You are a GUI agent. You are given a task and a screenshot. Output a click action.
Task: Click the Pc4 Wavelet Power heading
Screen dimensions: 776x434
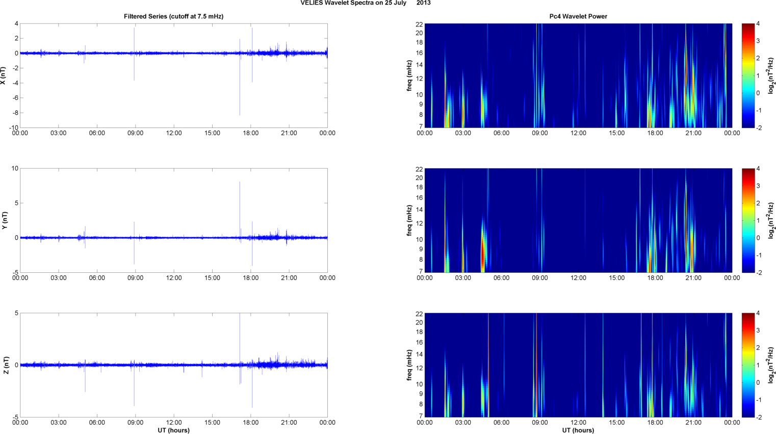pos(578,16)
